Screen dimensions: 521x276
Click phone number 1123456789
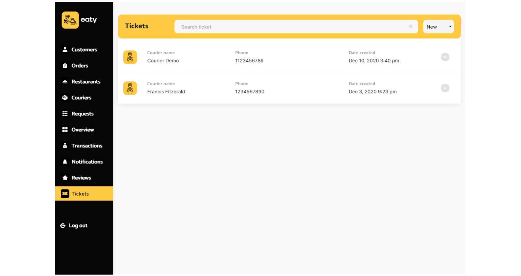point(249,61)
